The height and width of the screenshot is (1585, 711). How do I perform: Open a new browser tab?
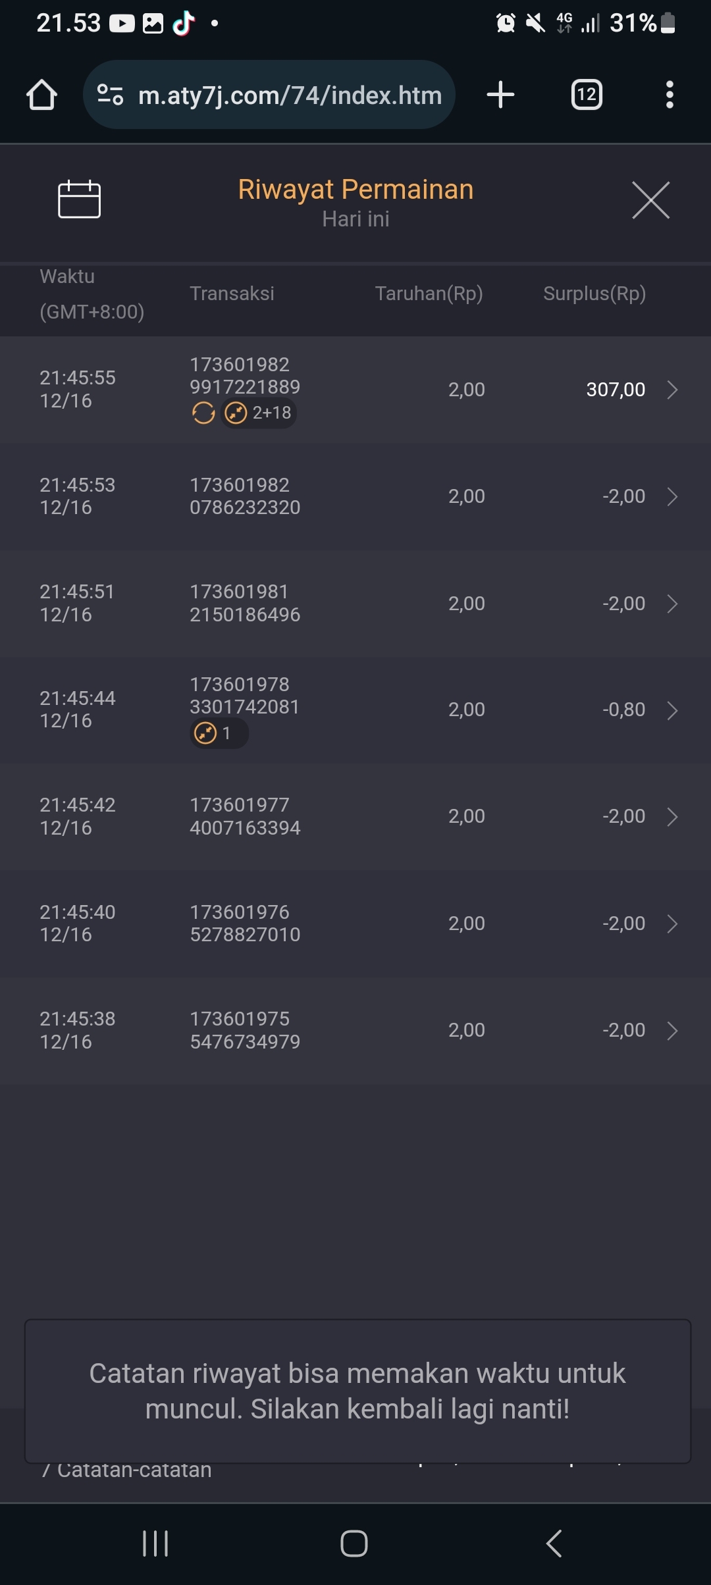(x=500, y=95)
